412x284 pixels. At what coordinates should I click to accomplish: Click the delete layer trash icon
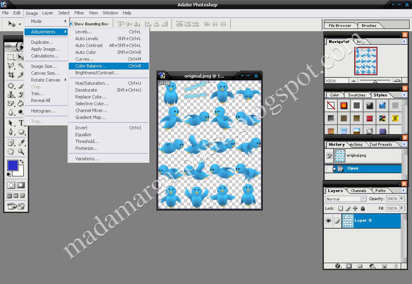point(396,266)
